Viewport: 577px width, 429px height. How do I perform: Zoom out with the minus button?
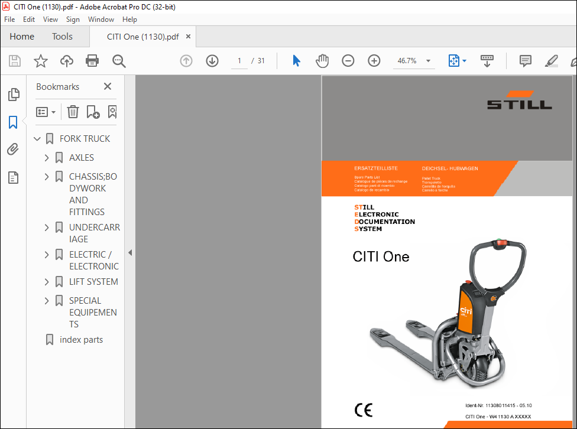point(348,61)
